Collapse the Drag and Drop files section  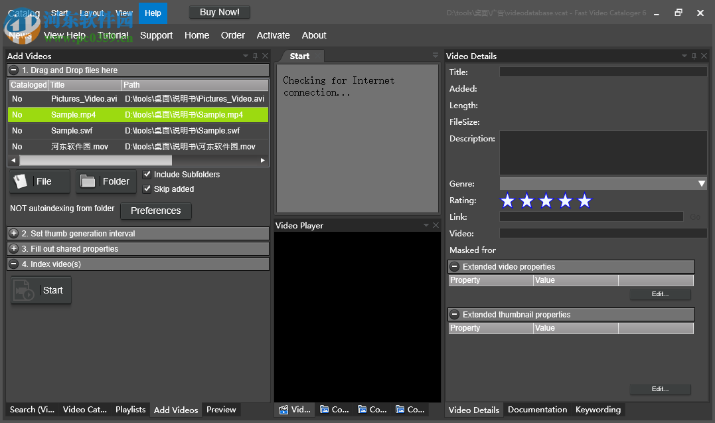pos(13,70)
